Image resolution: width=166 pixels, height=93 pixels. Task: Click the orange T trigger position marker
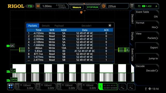pos(81,13)
